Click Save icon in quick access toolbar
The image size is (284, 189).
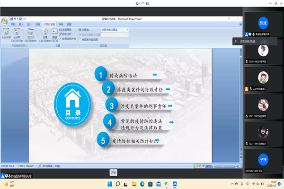(11, 19)
